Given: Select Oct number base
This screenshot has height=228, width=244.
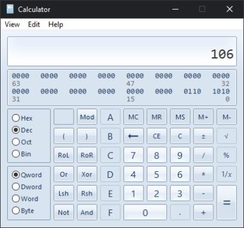Looking at the screenshot, I should click(22, 142).
